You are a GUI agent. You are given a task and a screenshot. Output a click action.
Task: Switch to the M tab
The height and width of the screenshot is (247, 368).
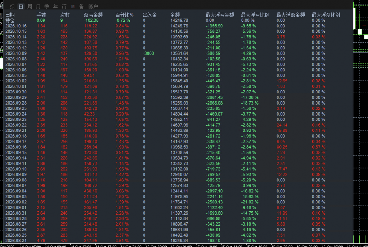click(73, 6)
